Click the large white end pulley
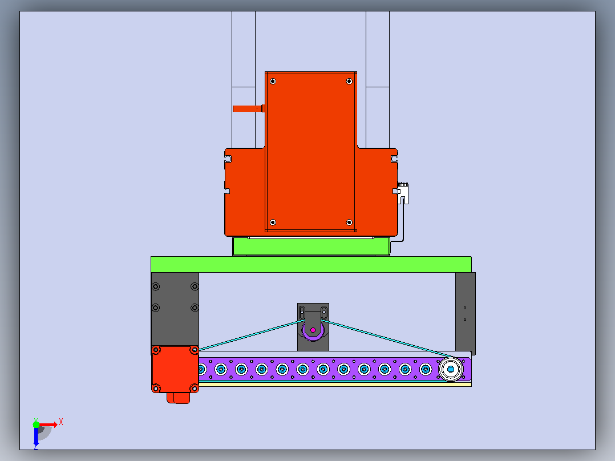Image resolution: width=615 pixels, height=461 pixels. (x=451, y=369)
